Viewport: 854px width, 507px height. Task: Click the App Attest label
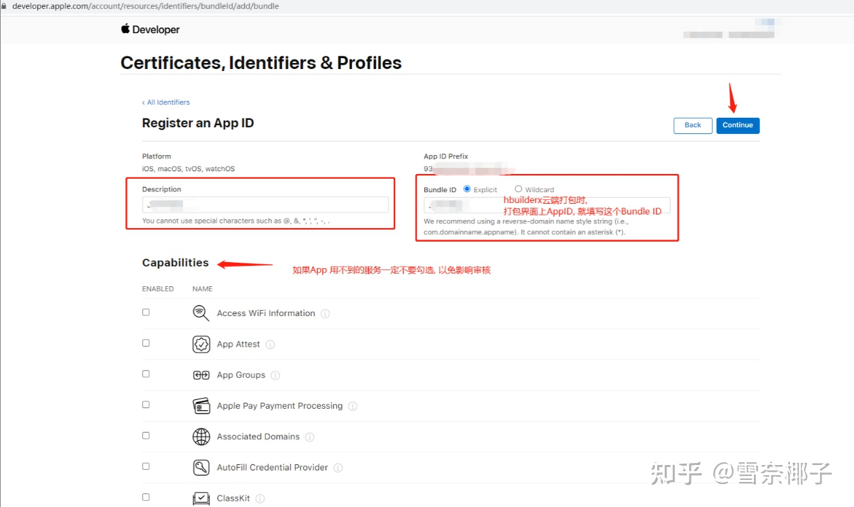click(x=238, y=345)
